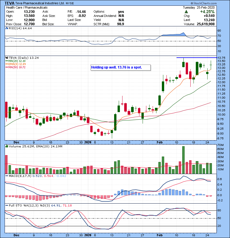This screenshot has height=238, width=230.
Task: Click Health Care / Pharmaceuticals sector text
Action: 27,7
